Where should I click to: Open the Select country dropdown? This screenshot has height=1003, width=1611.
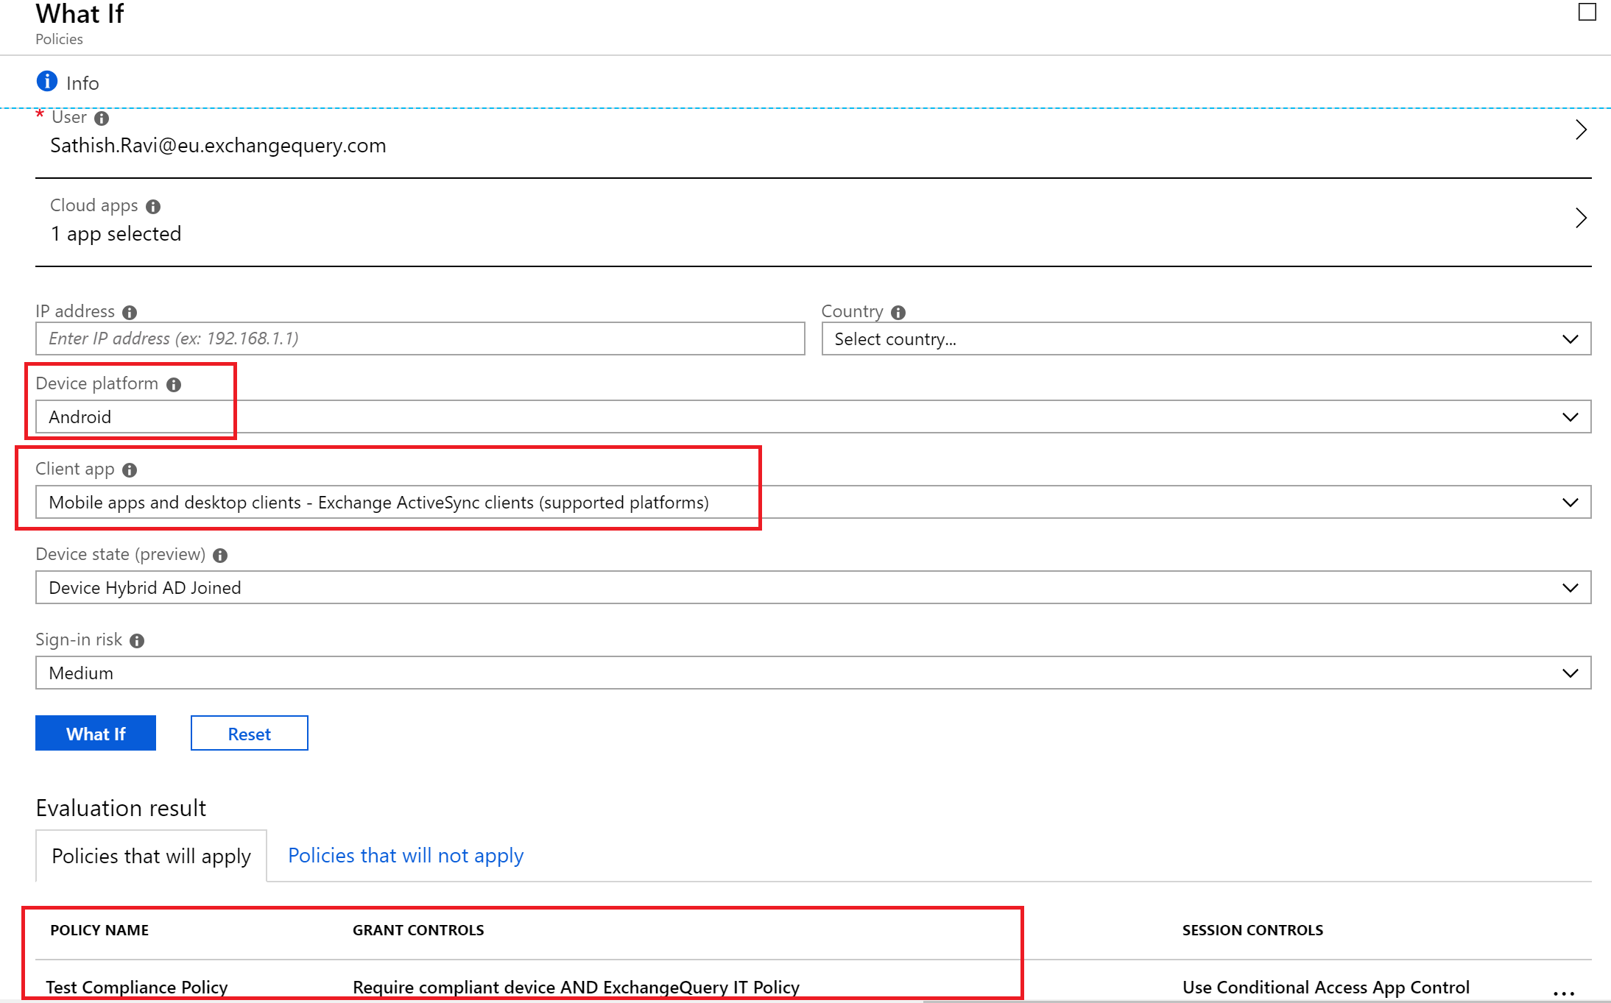[1205, 339]
